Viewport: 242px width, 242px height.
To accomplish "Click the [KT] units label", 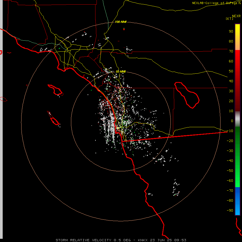I will 229,19.
